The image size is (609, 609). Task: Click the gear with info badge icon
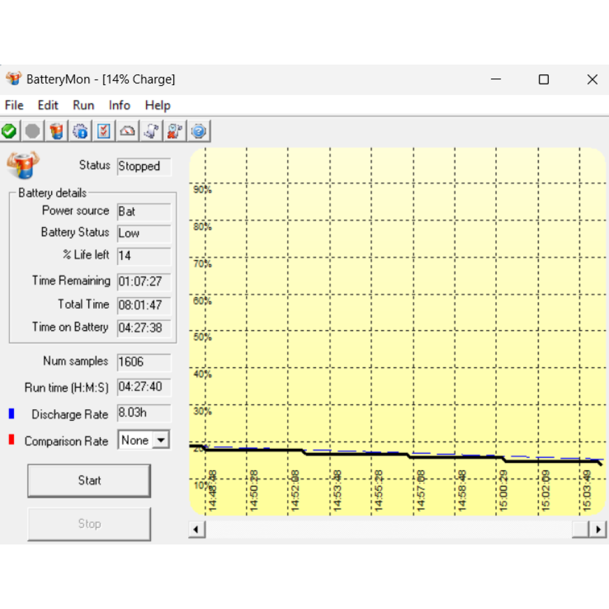coord(80,131)
